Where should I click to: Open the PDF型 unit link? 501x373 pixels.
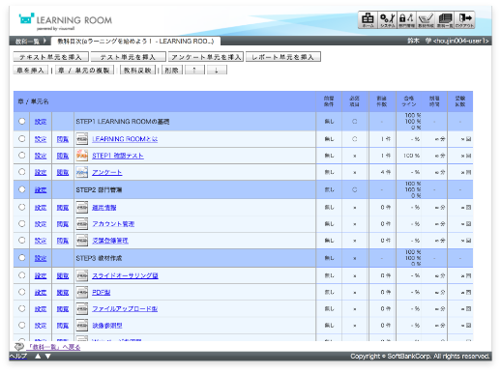point(101,292)
